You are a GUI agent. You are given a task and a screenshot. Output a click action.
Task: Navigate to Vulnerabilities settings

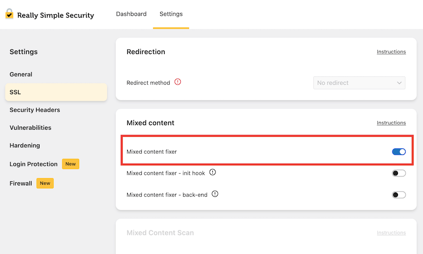[x=31, y=128]
